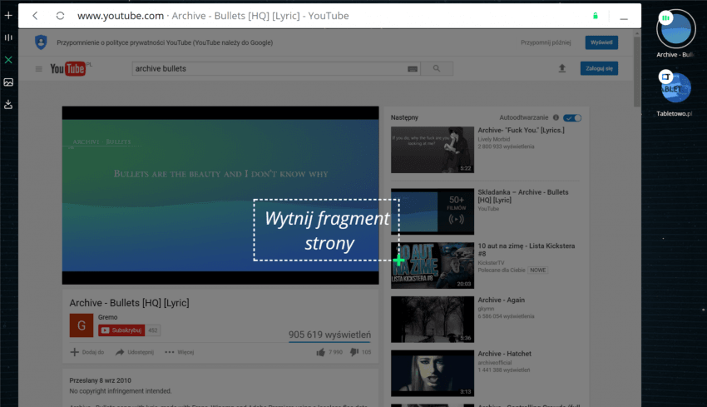The height and width of the screenshot is (407, 707).
Task: Toggle the Autoodtwarzanie switch
Action: (572, 117)
